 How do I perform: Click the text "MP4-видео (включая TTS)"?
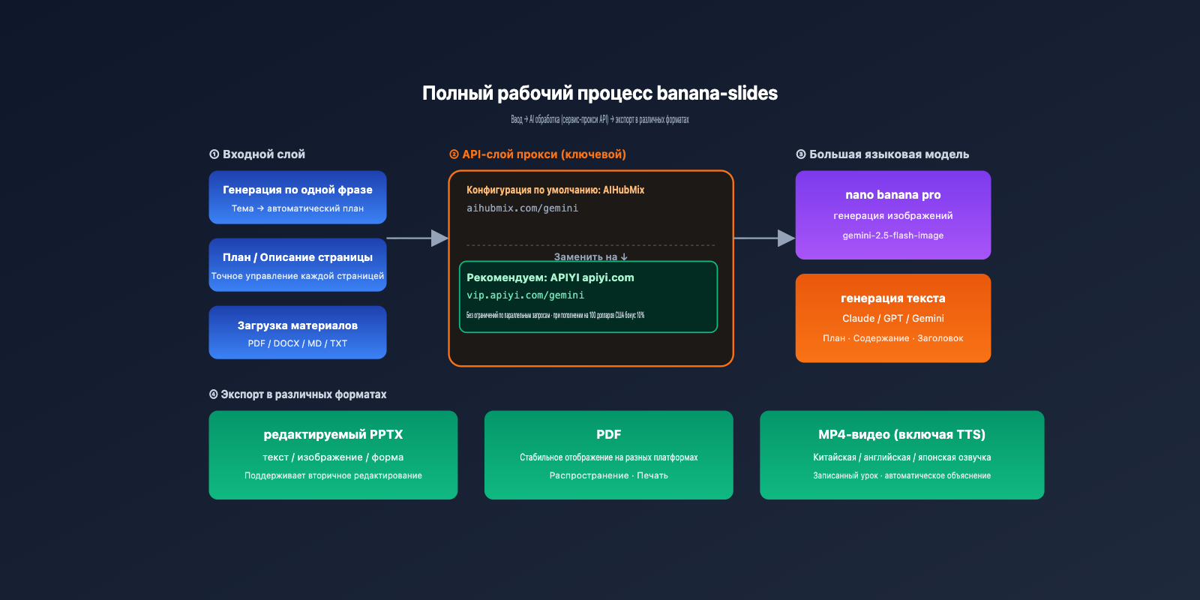(902, 435)
